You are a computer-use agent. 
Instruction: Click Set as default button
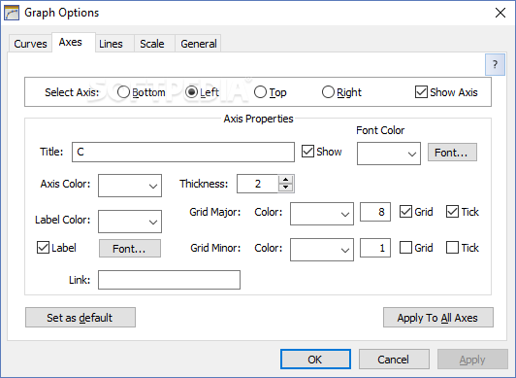pos(81,318)
